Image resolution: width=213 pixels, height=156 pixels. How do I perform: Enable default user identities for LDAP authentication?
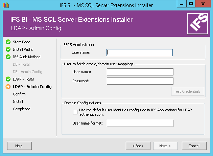pyautogui.click(x=75, y=112)
